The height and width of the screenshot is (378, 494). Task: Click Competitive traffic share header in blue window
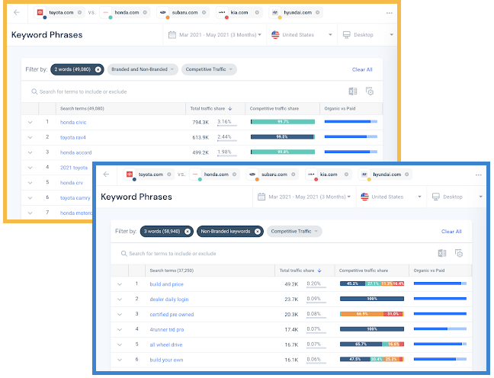[363, 271]
